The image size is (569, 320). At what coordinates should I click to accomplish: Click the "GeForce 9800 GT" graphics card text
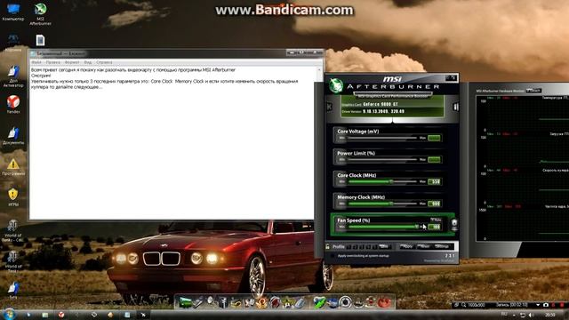(x=381, y=104)
